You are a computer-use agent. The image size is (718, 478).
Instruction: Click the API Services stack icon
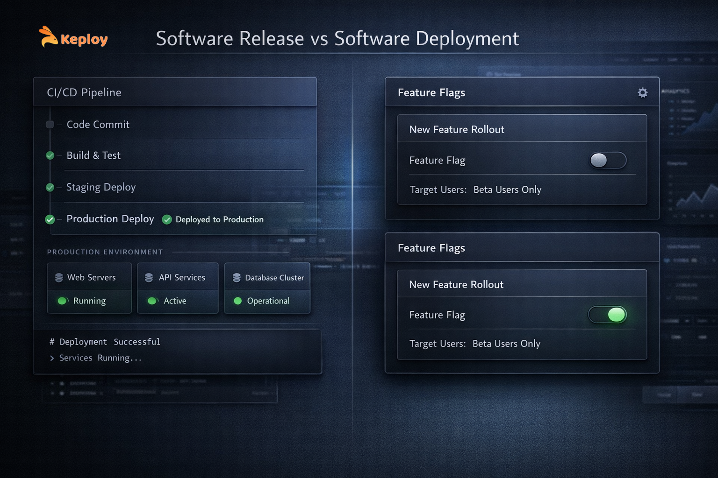pos(149,277)
